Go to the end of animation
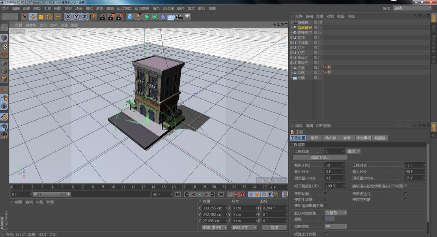The height and width of the screenshot is (237, 437). pos(221,194)
